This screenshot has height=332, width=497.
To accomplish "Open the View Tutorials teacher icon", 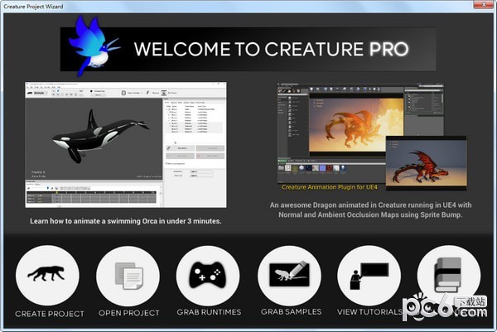I will click(369, 276).
